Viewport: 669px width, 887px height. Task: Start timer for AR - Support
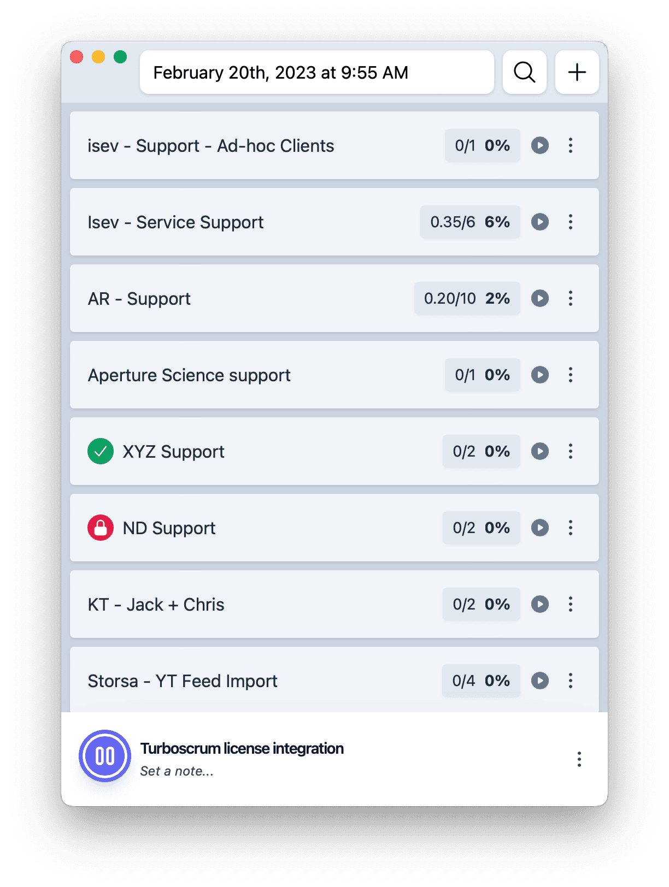(540, 298)
